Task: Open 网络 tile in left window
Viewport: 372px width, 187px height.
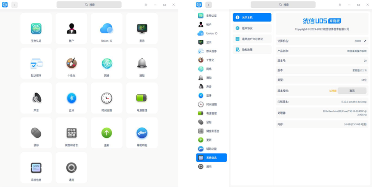Action: tap(107, 63)
